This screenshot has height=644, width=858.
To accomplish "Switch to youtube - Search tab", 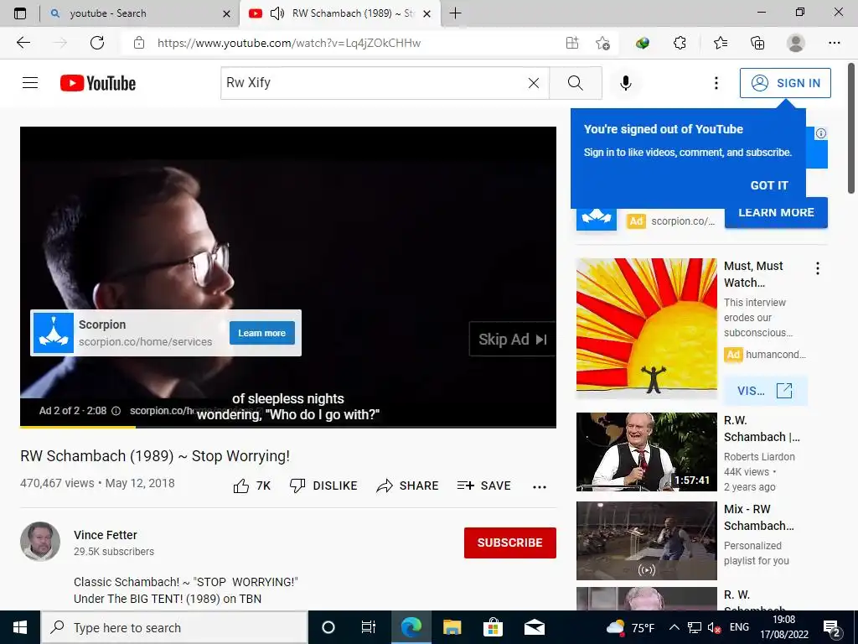I will pyautogui.click(x=140, y=13).
